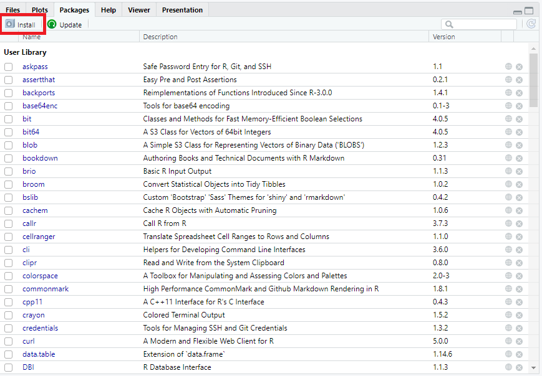Minimize the Packages pane
The height and width of the screenshot is (376, 542).
518,11
